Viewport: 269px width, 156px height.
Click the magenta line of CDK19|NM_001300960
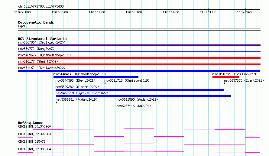pyautogui.click(x=139, y=129)
